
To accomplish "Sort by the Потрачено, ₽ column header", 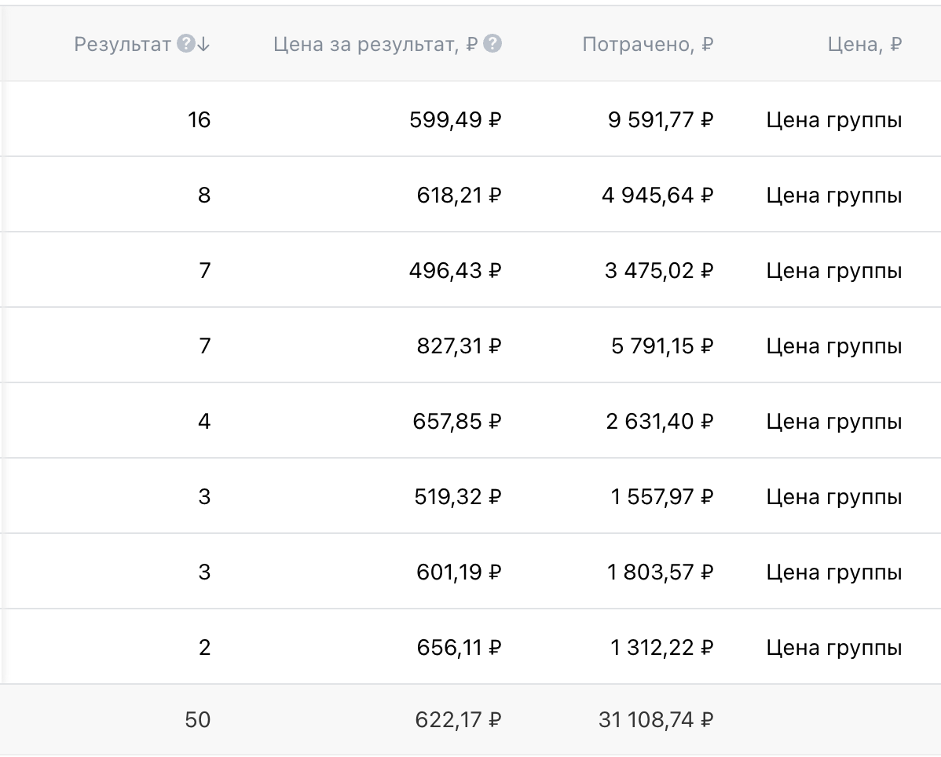I will click(x=647, y=44).
